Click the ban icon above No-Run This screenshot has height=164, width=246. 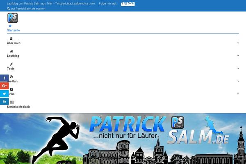coord(11,77)
